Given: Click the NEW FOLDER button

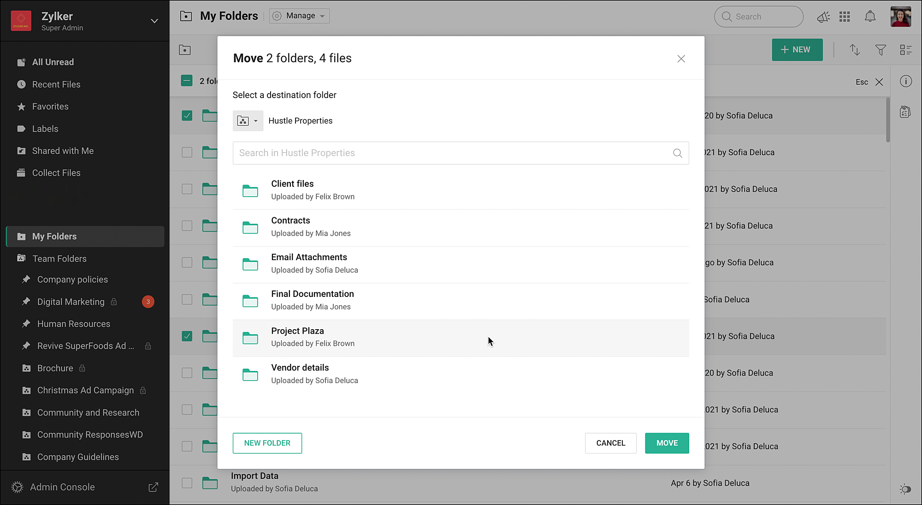Looking at the screenshot, I should pyautogui.click(x=267, y=443).
